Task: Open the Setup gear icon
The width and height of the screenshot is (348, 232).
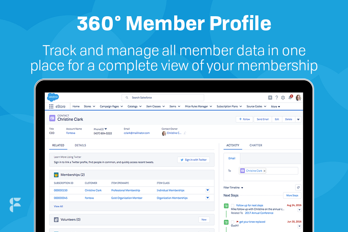Action: tap(283, 98)
